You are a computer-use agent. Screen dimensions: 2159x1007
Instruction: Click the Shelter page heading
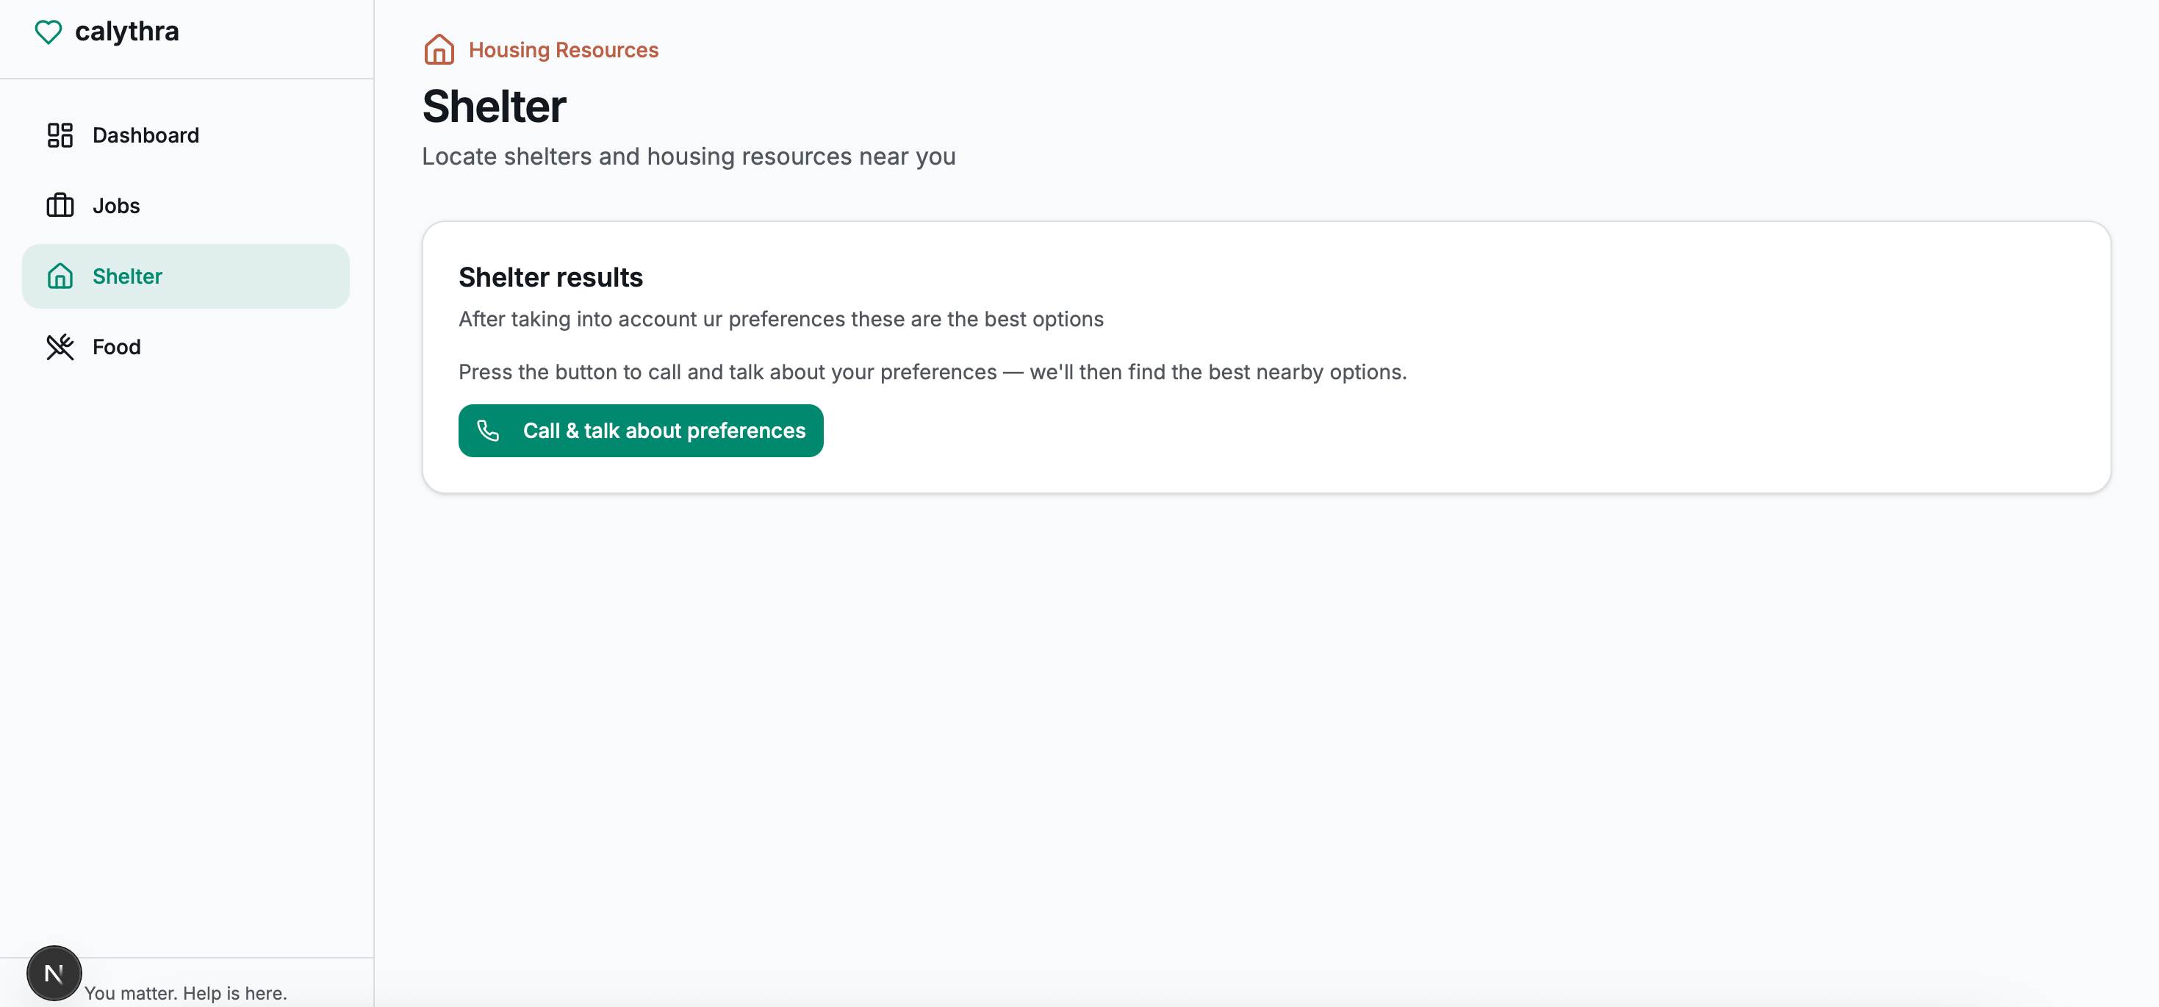494,107
